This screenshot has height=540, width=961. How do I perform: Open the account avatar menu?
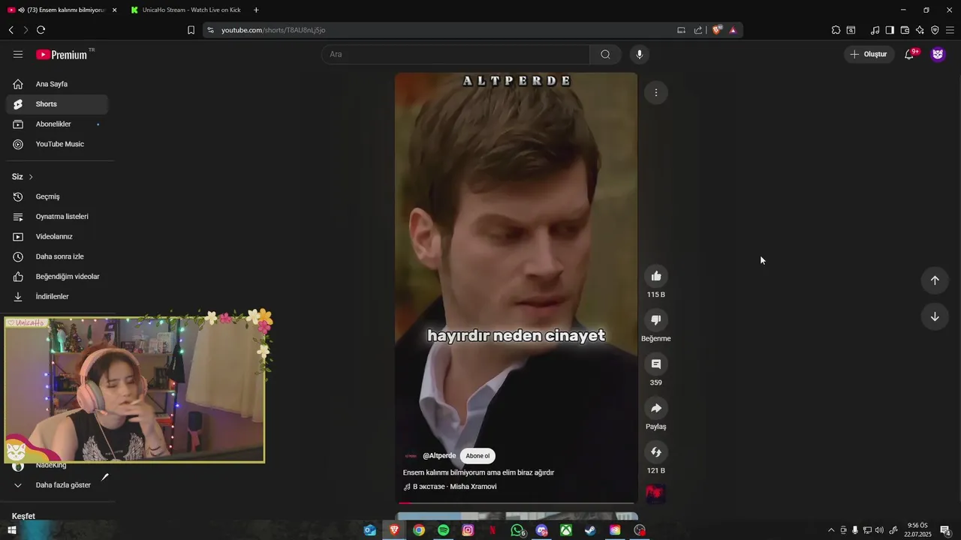(938, 54)
